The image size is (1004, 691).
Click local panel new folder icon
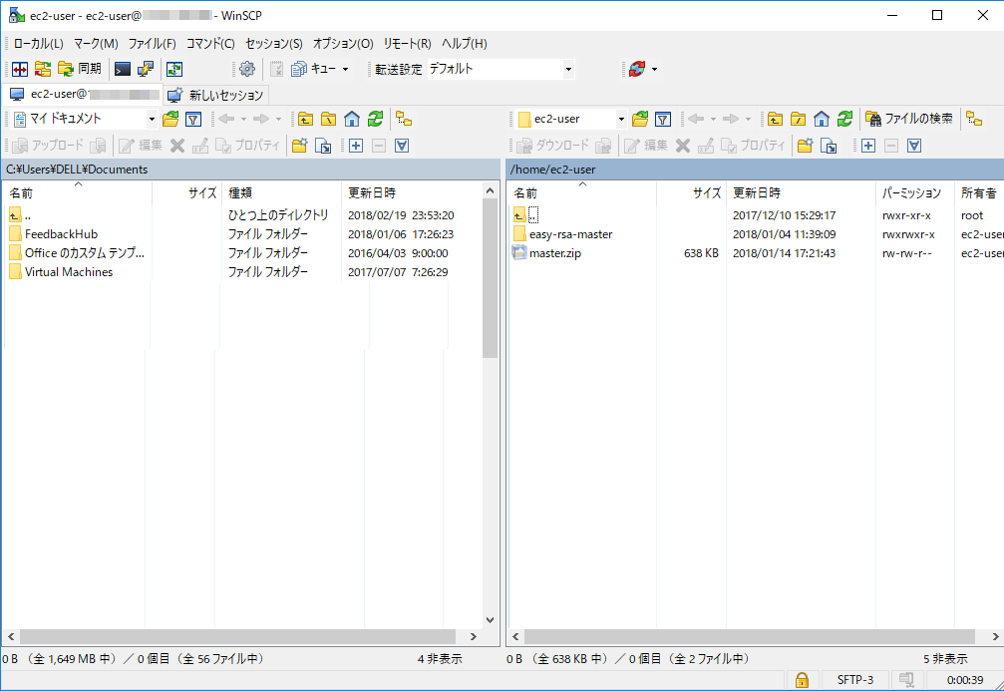[299, 146]
